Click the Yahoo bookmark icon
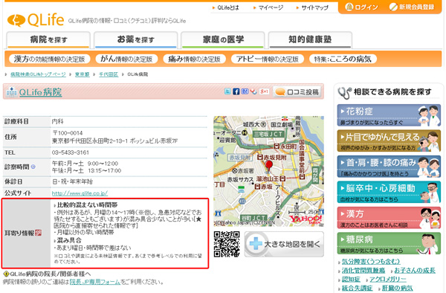 [x=253, y=91]
